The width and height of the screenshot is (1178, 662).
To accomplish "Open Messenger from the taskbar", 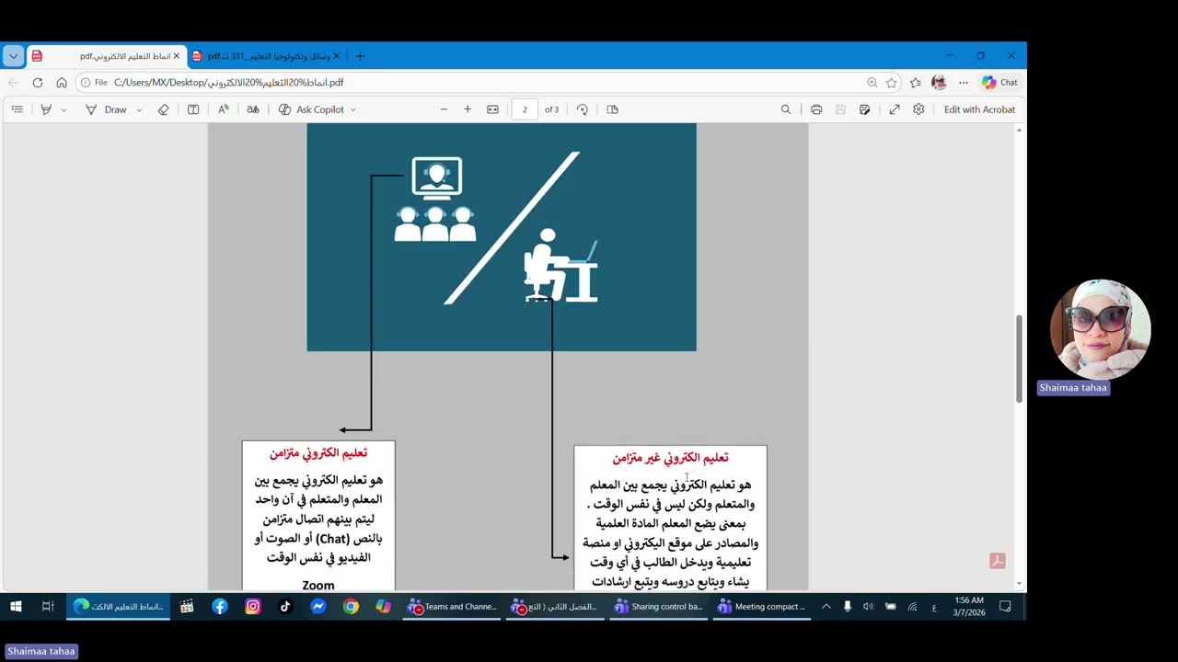I will (318, 607).
